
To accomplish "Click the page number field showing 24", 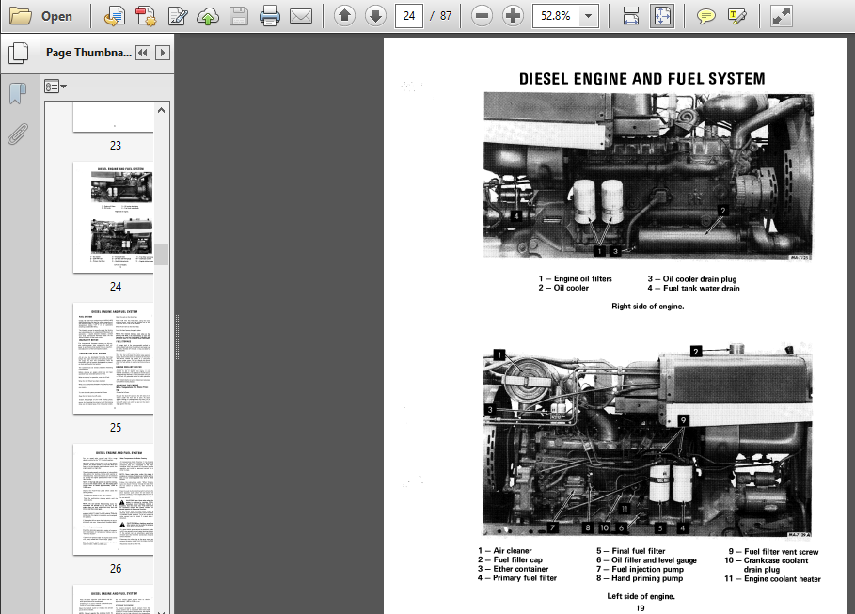I will point(409,16).
